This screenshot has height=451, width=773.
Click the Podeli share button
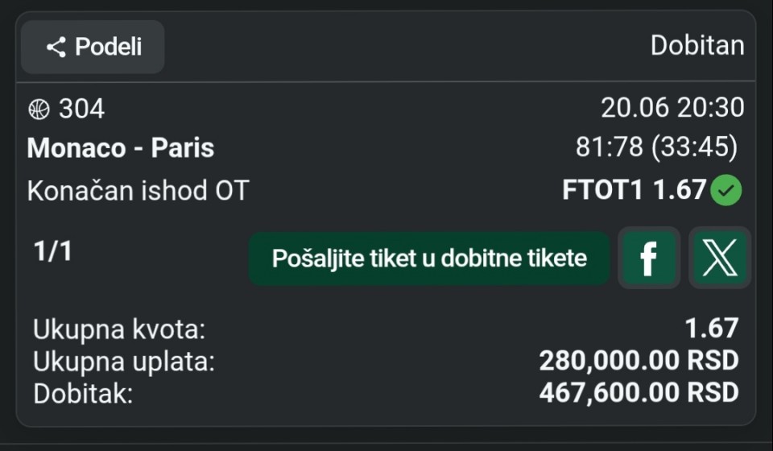93,47
